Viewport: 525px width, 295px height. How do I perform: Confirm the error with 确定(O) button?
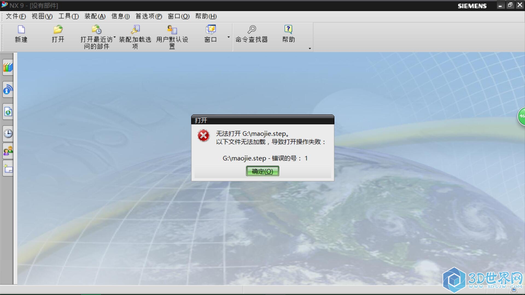point(262,171)
